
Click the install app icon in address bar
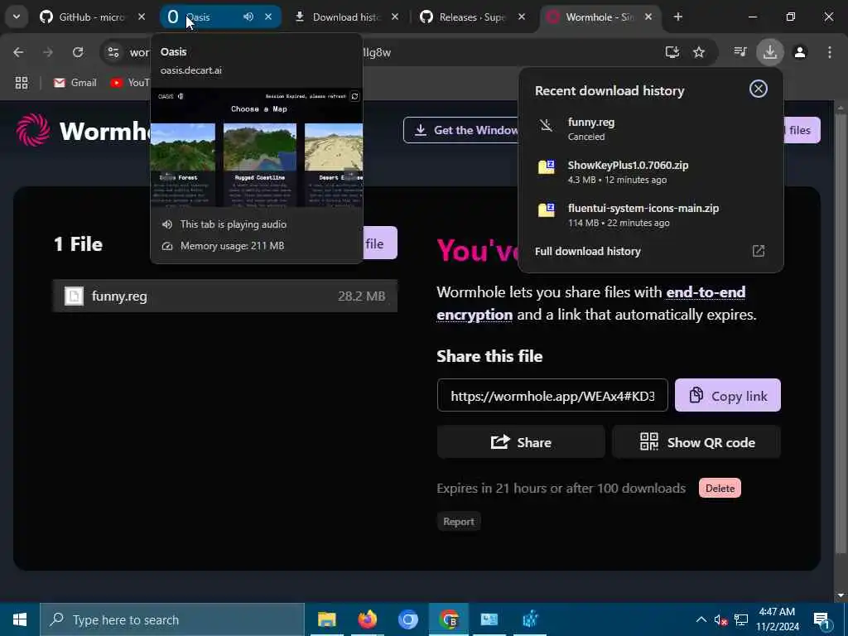point(672,52)
